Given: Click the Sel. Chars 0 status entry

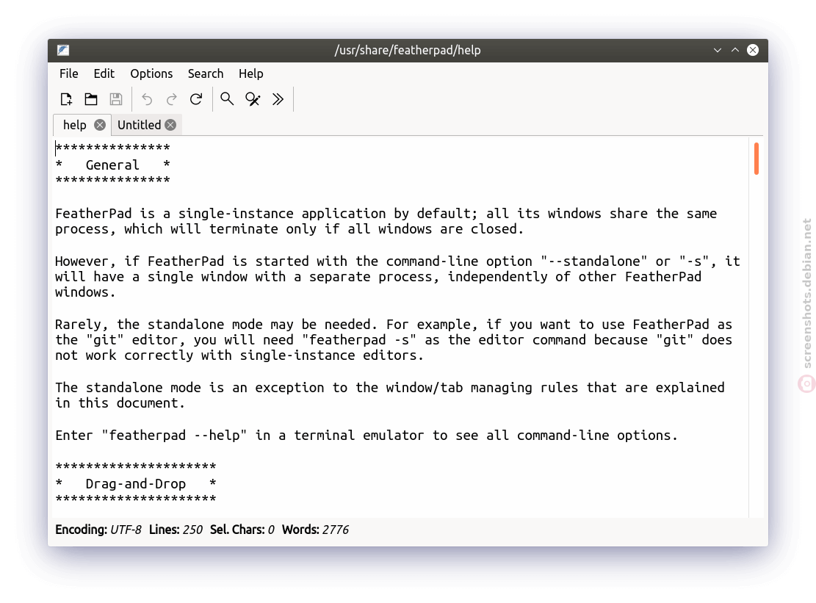Looking at the screenshot, I should pos(242,530).
